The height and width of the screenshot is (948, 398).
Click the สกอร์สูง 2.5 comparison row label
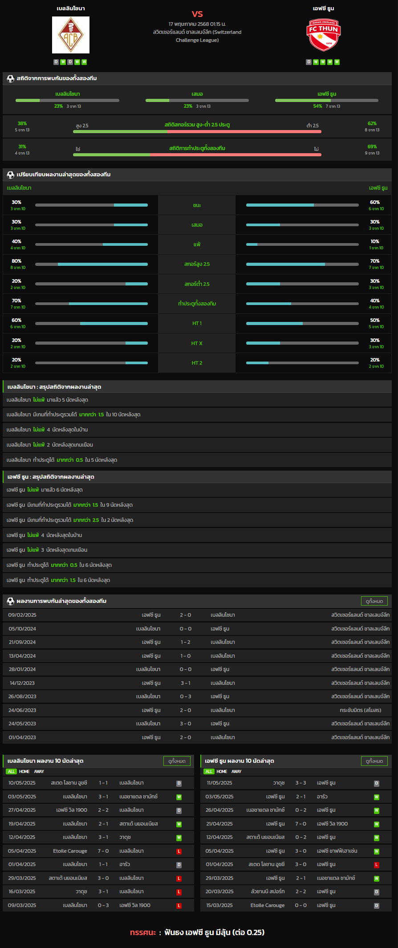coord(197,264)
